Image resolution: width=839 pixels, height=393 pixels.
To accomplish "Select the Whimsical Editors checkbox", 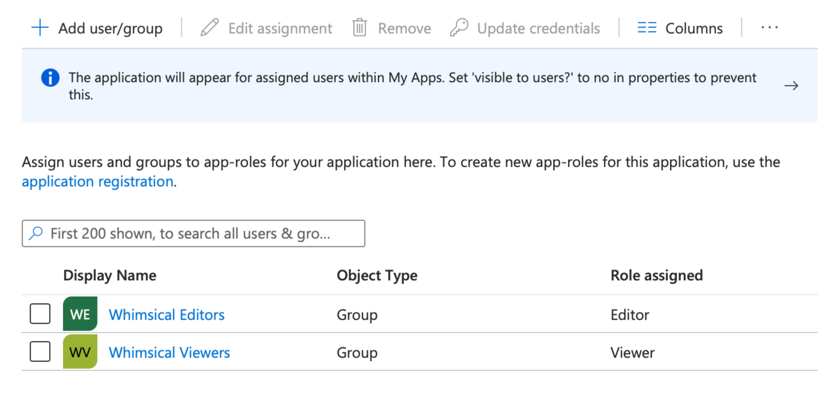I will coord(40,314).
